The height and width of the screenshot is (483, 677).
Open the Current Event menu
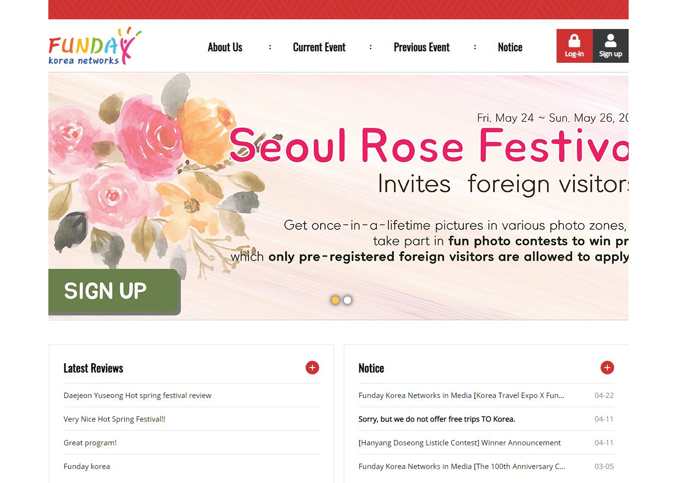319,47
